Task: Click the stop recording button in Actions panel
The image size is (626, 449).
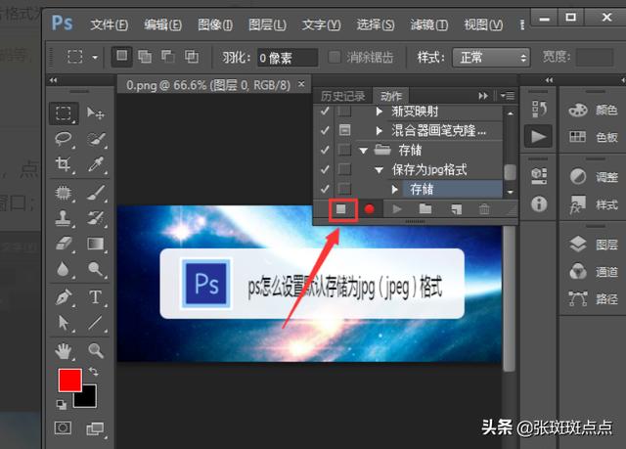Action: click(342, 208)
